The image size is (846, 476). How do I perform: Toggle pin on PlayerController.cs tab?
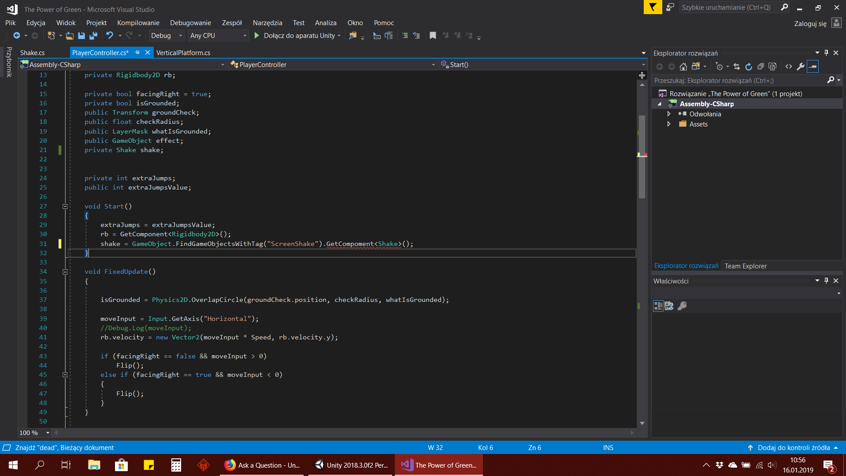[137, 52]
